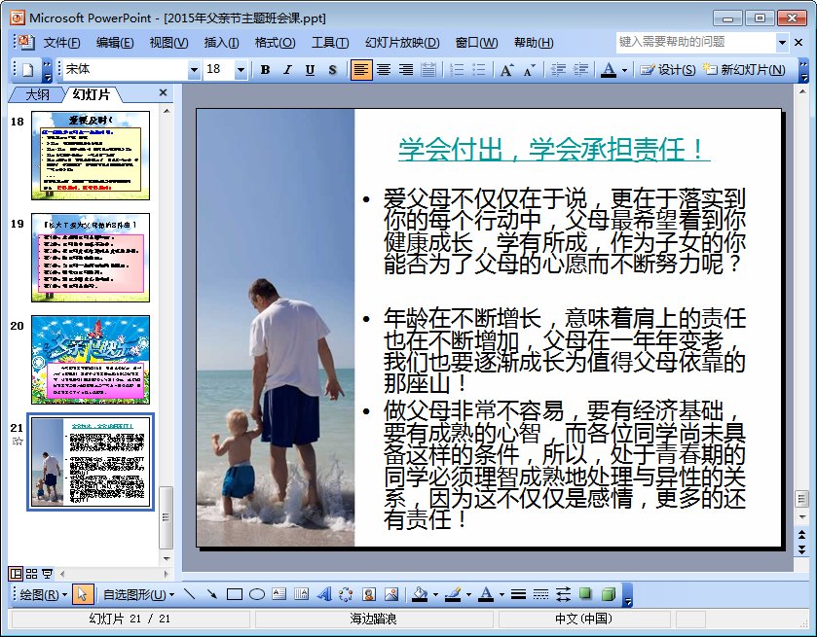
Task: Open the 视图(V) menu
Action: click(168, 43)
